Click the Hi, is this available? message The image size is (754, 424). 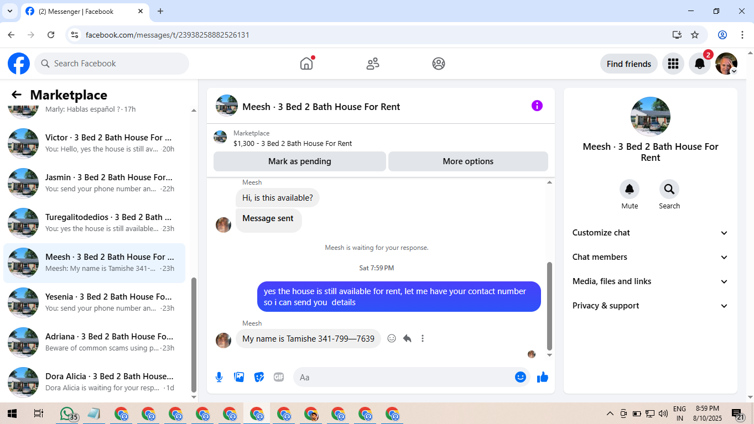(x=278, y=198)
